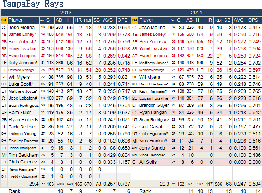Image resolution: width=262 pixels, height=193 pixels.
Task: Click the yellow Pos header in 2014 table
Action: coord(135,20)
